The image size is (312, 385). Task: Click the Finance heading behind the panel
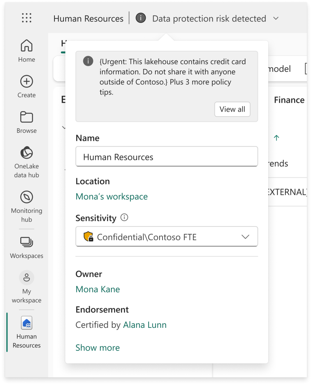pos(289,100)
